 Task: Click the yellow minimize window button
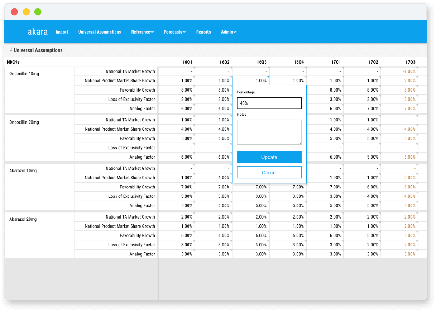[x=26, y=12]
